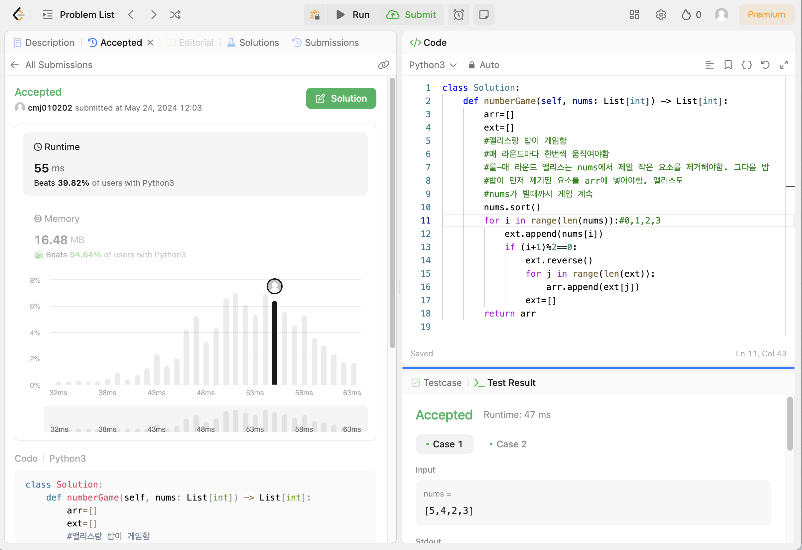Open the layout grid icon

(634, 15)
